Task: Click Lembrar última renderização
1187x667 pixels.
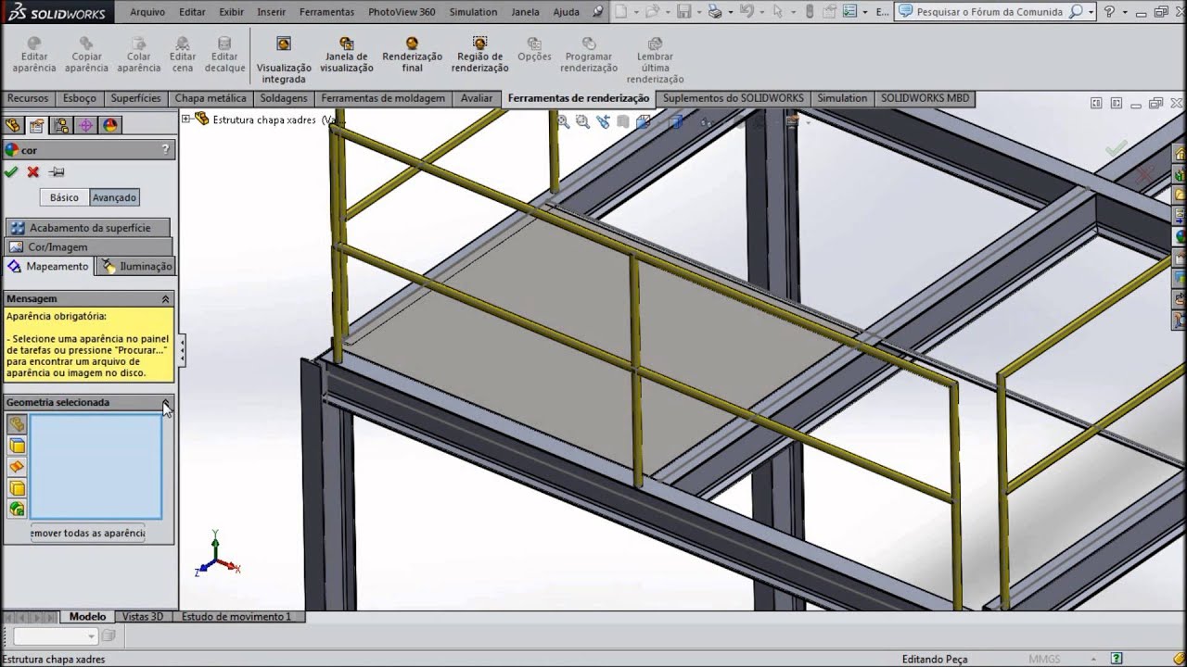Action: (x=655, y=61)
